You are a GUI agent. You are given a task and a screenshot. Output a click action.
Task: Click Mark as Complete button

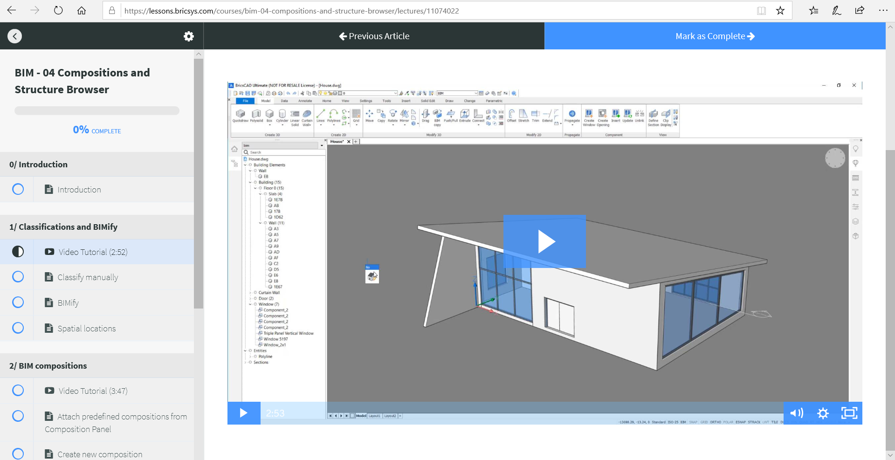pos(715,36)
